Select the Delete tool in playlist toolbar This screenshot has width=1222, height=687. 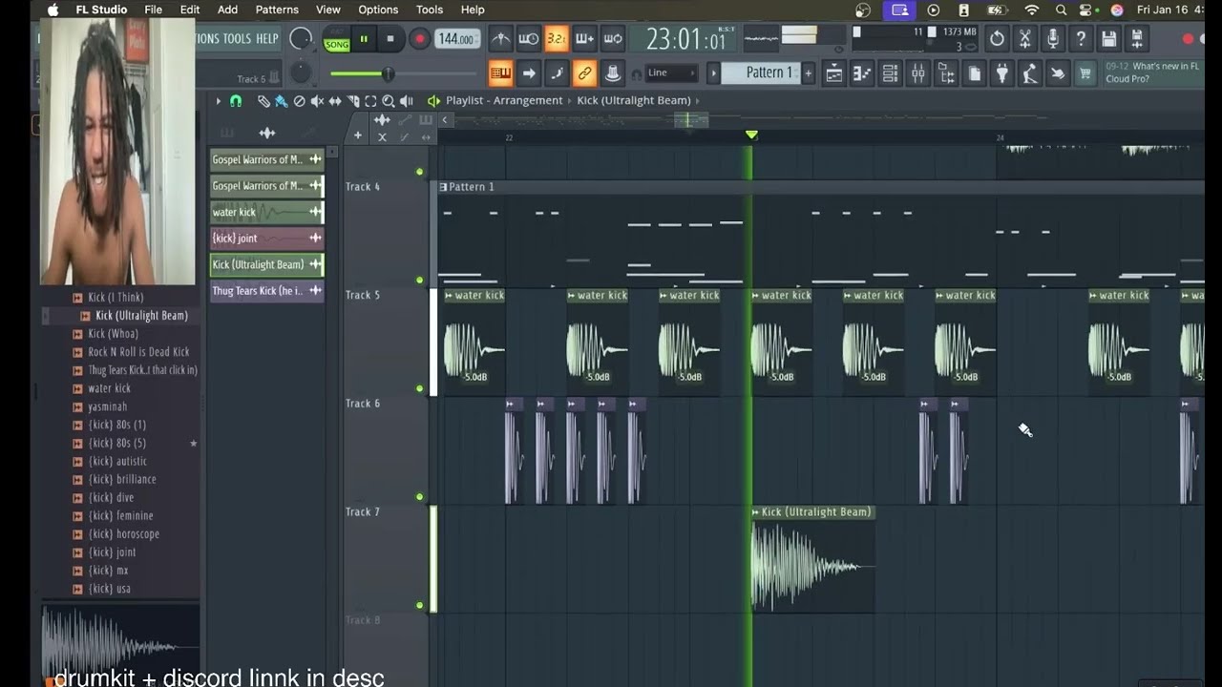(299, 101)
